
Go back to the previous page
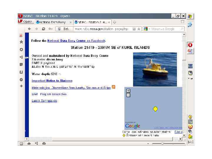click(29, 29)
